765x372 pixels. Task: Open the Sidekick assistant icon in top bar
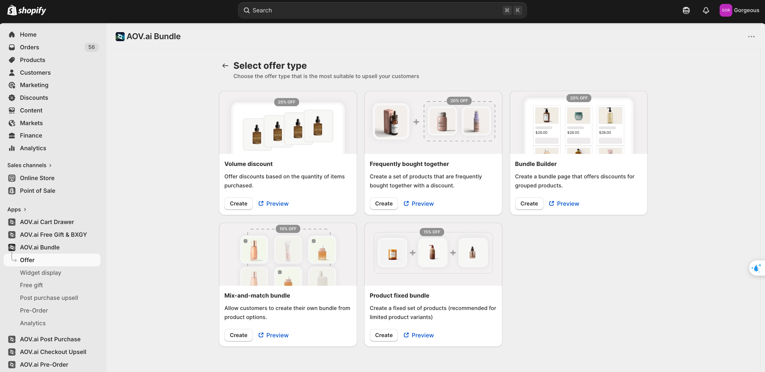(686, 10)
